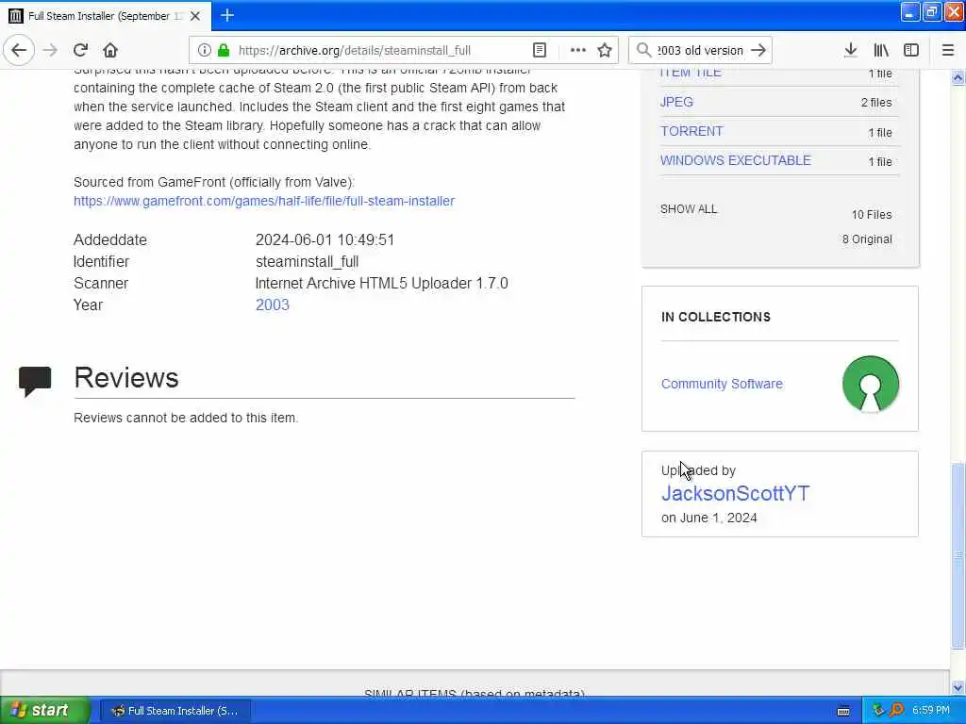Click the vertical scrollbar thumb
This screenshot has width=966, height=724.
click(958, 555)
